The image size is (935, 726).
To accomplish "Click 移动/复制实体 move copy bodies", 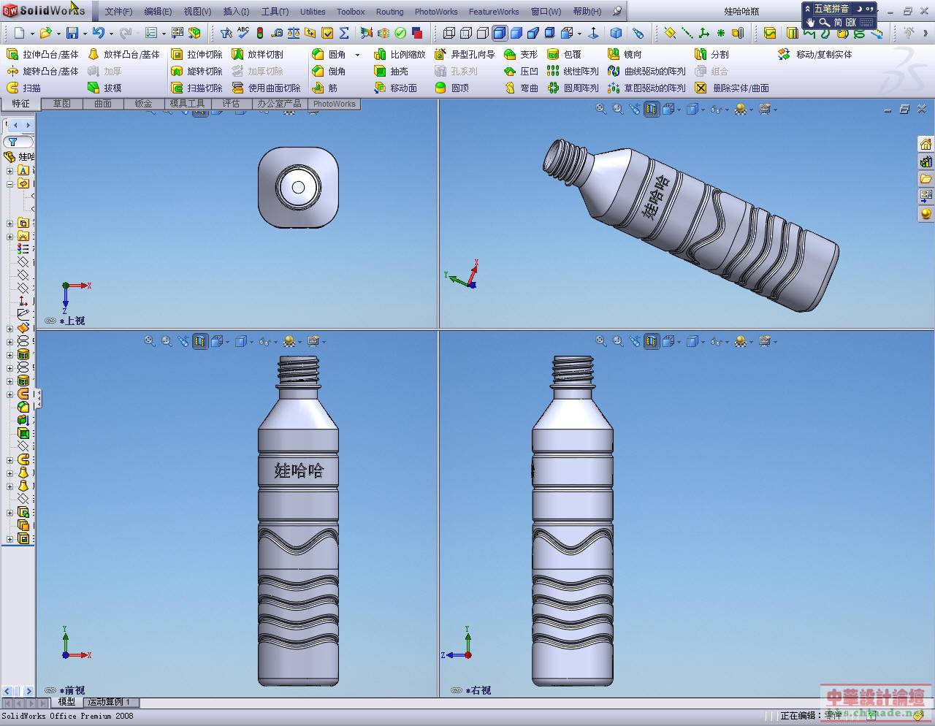I will pos(815,54).
